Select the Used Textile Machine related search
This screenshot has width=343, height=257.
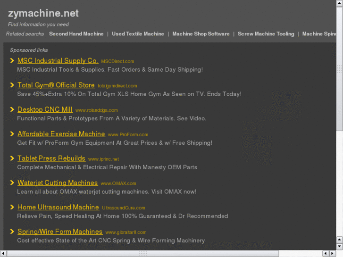click(138, 34)
